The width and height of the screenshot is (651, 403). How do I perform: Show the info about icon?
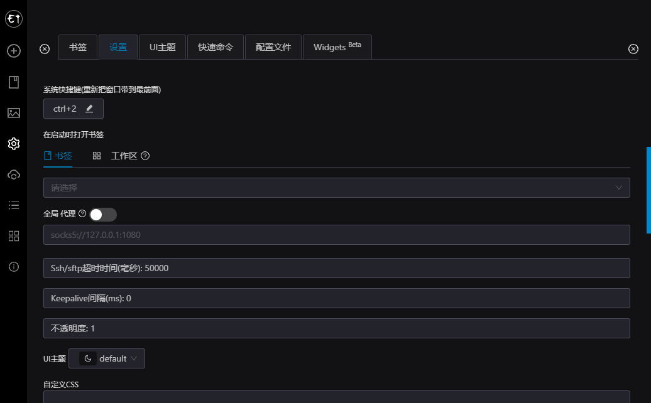(x=13, y=267)
